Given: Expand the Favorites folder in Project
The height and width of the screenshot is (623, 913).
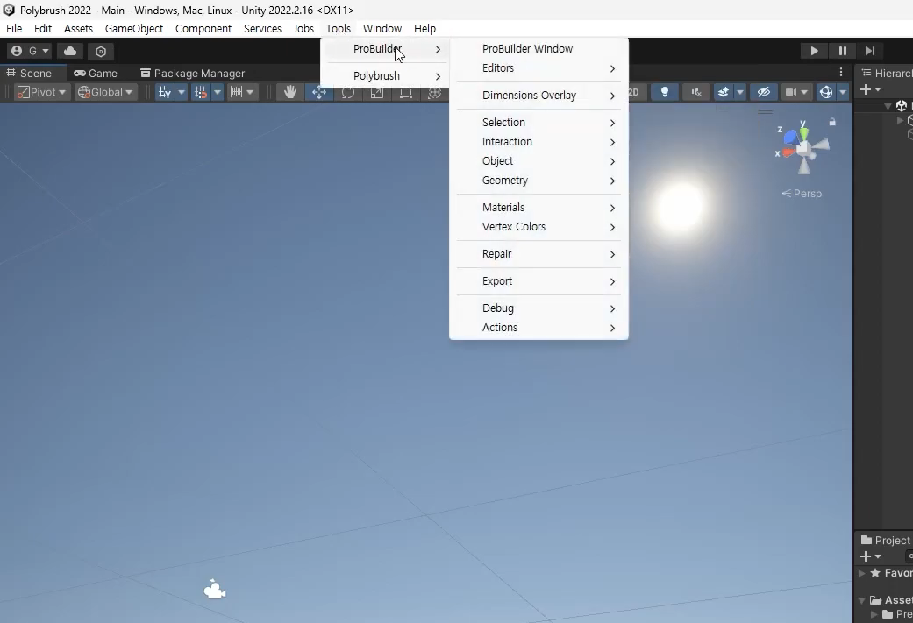Looking at the screenshot, I should [x=862, y=573].
